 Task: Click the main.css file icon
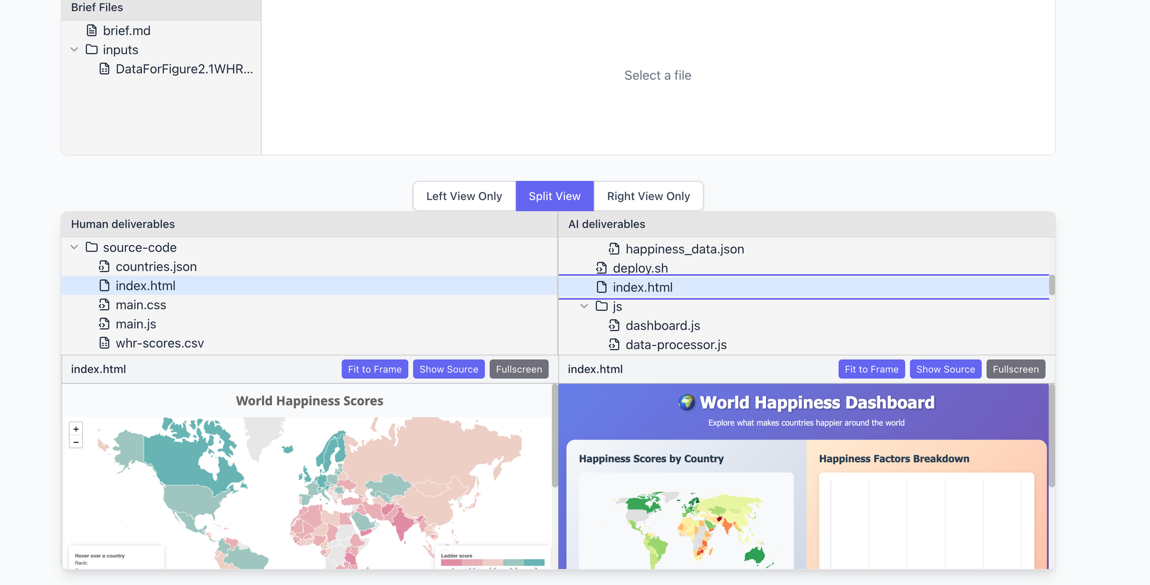coord(104,305)
